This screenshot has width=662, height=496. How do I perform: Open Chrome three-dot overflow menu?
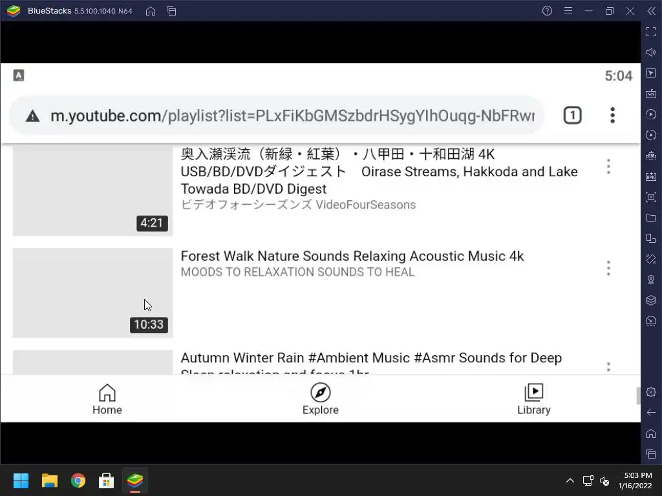(613, 115)
